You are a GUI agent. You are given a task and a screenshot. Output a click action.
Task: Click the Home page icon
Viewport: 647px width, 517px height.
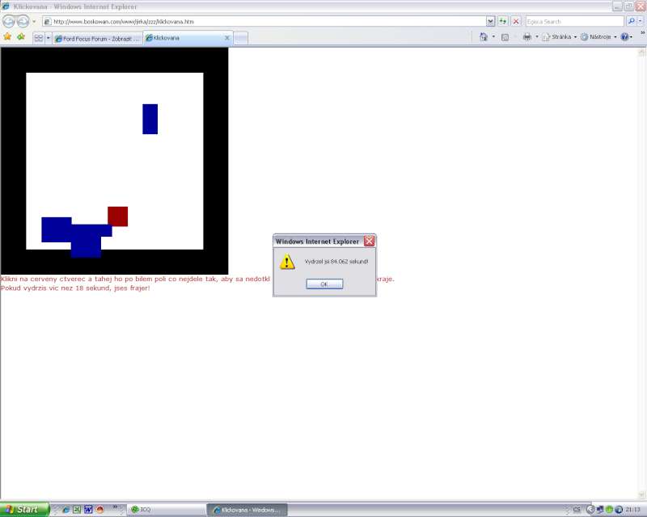[x=484, y=37]
